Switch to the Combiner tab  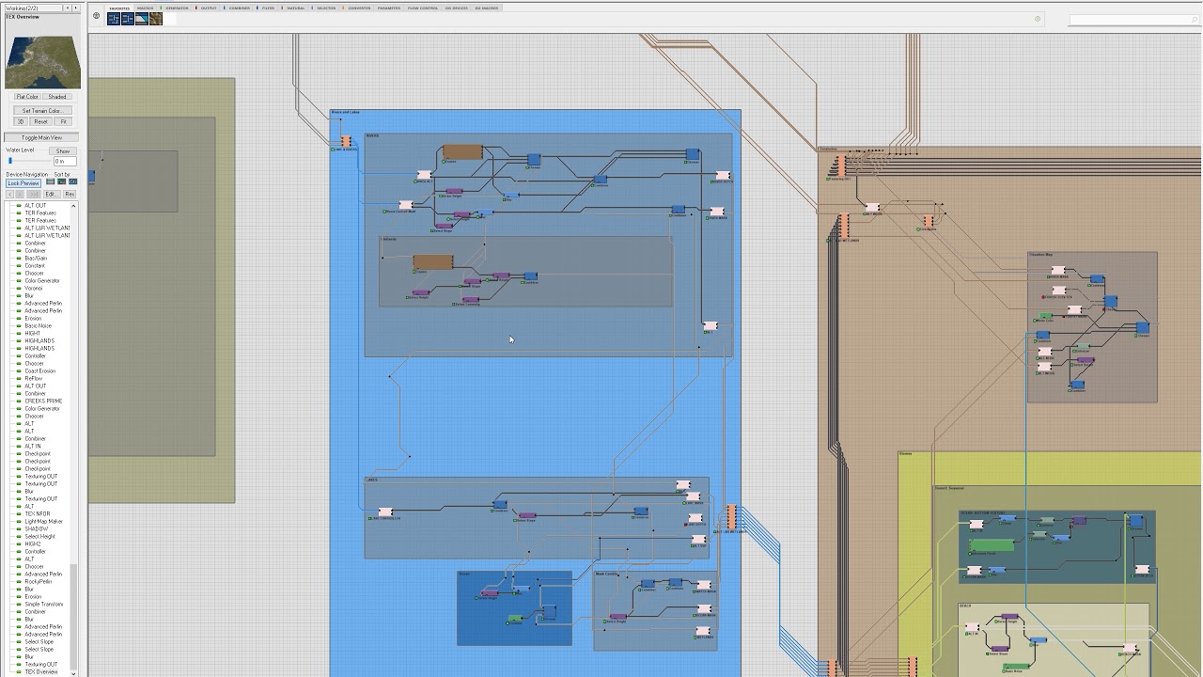(x=238, y=8)
